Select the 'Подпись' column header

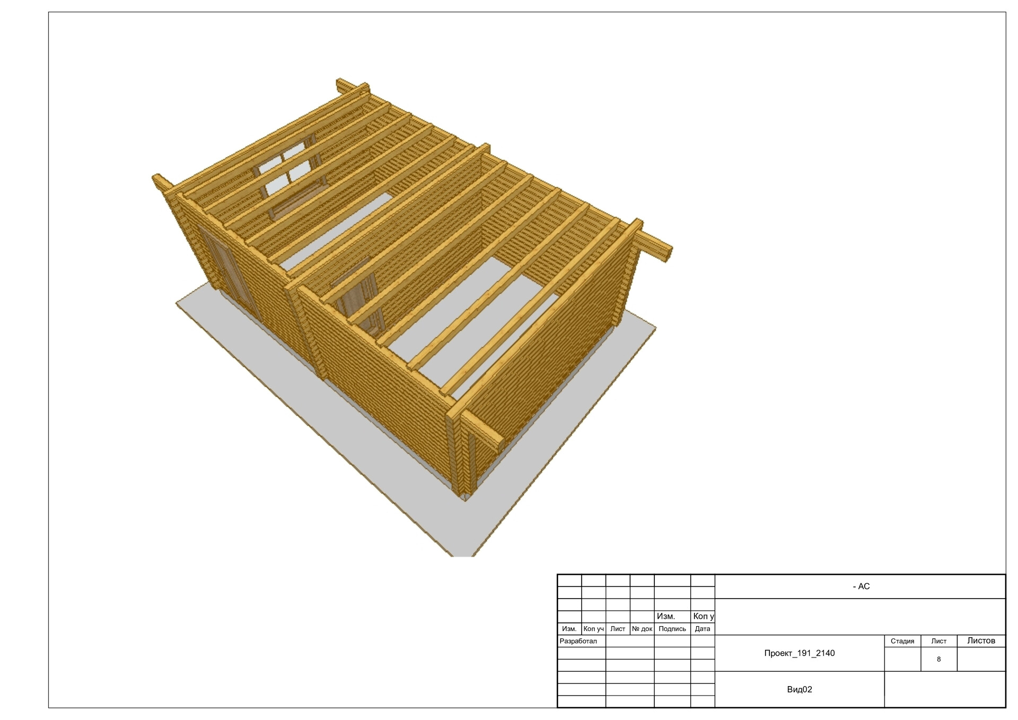672,629
